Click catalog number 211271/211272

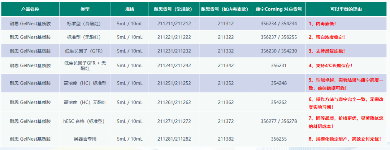174,121
